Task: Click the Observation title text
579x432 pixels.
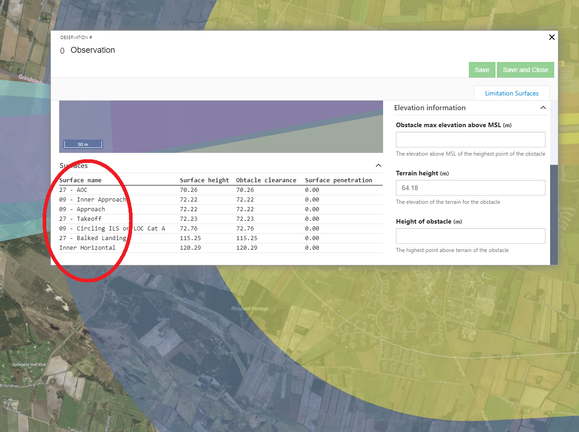Action: pyautogui.click(x=93, y=50)
